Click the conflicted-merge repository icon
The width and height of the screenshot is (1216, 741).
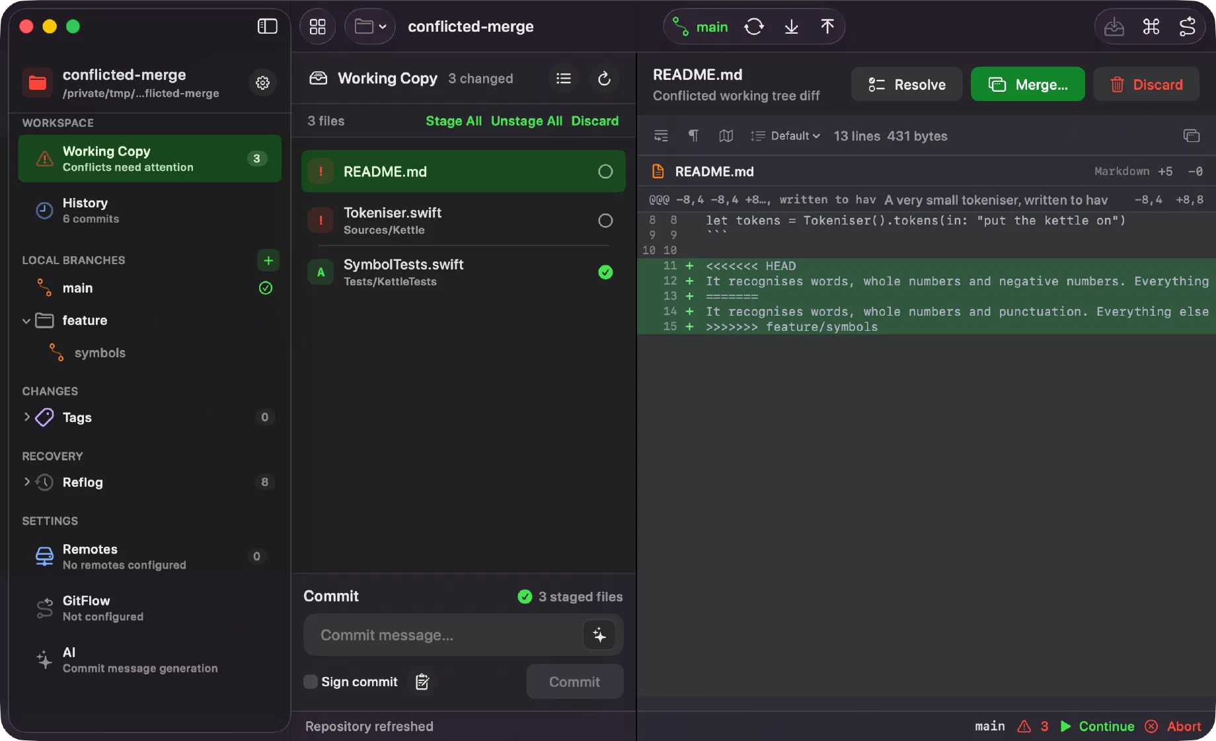click(38, 83)
